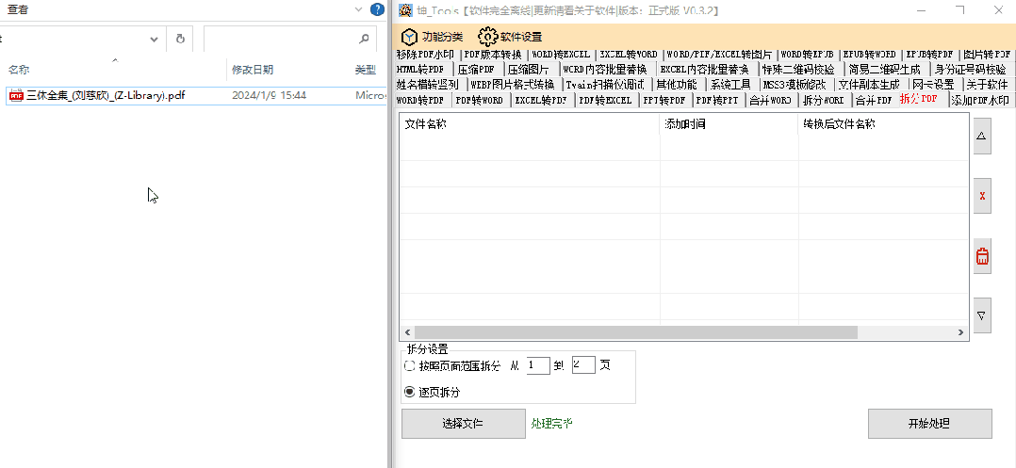Open the EXCEL转WORD tab
The height and width of the screenshot is (468, 1016).
pos(629,55)
